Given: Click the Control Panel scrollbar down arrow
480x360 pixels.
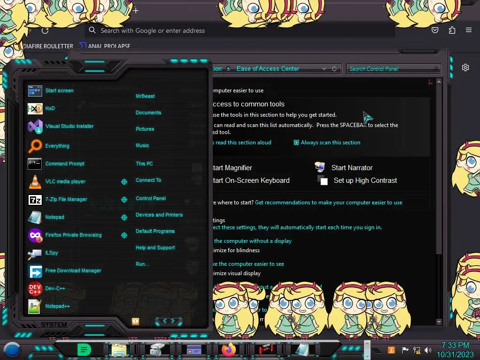Looking at the screenshot, I should [439, 322].
